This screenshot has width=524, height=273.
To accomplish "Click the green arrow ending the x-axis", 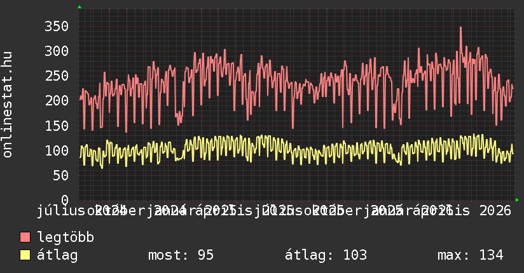I will tap(517, 200).
